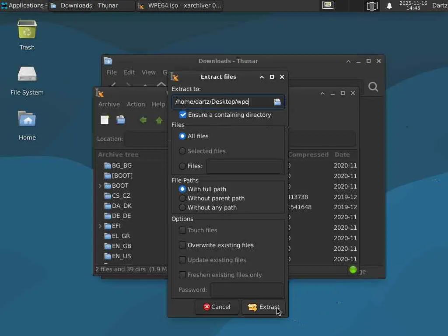Screen dimensions: 448x336
Task: Open the Edit menu in Thunar
Action: [129, 73]
